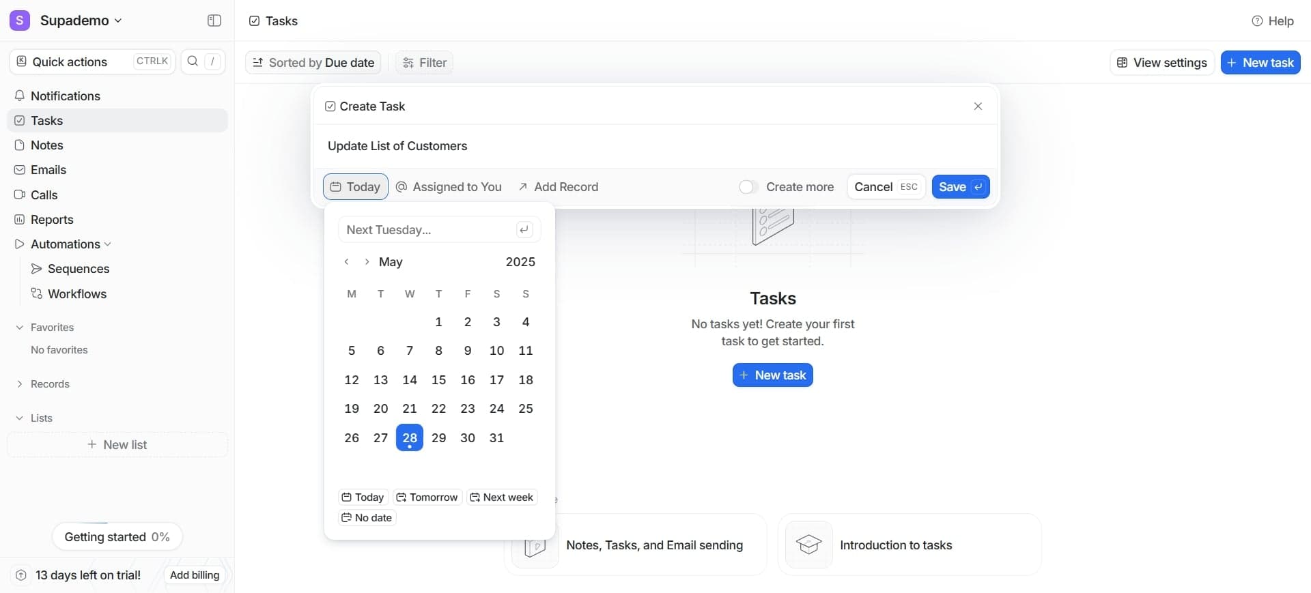This screenshot has width=1311, height=593.
Task: Open Notes, Tasks, and Email sending card
Action: (635, 545)
